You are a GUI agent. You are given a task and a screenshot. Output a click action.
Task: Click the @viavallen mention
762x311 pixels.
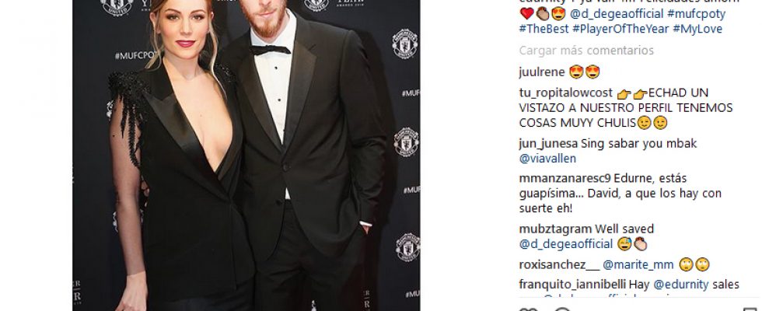547,159
